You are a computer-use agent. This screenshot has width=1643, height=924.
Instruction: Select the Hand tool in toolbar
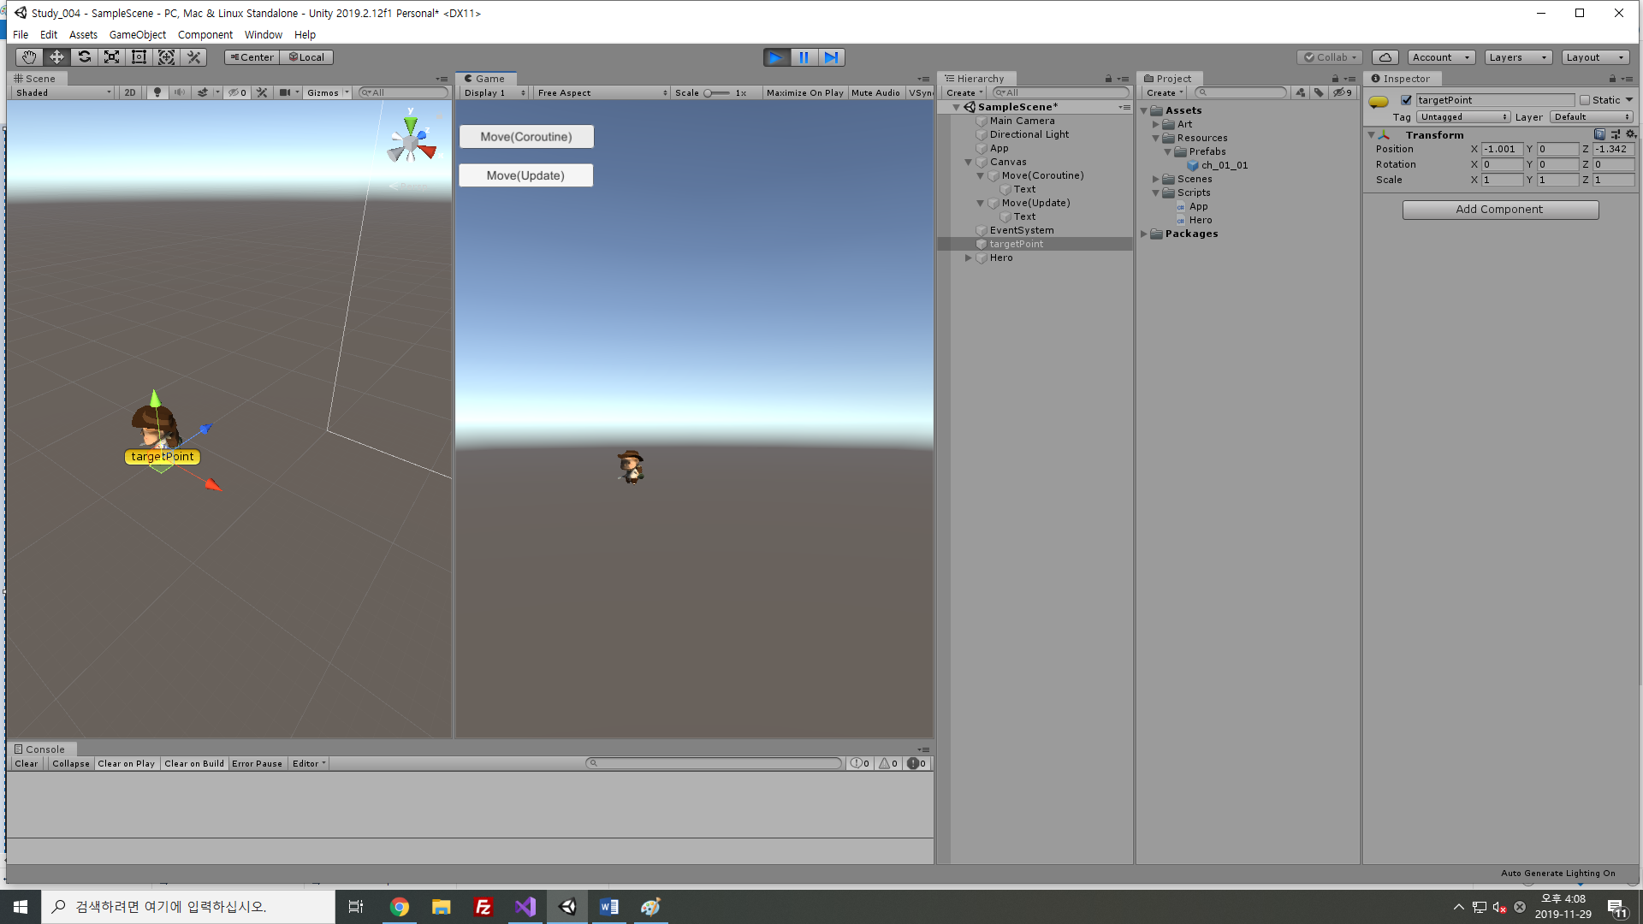click(29, 57)
